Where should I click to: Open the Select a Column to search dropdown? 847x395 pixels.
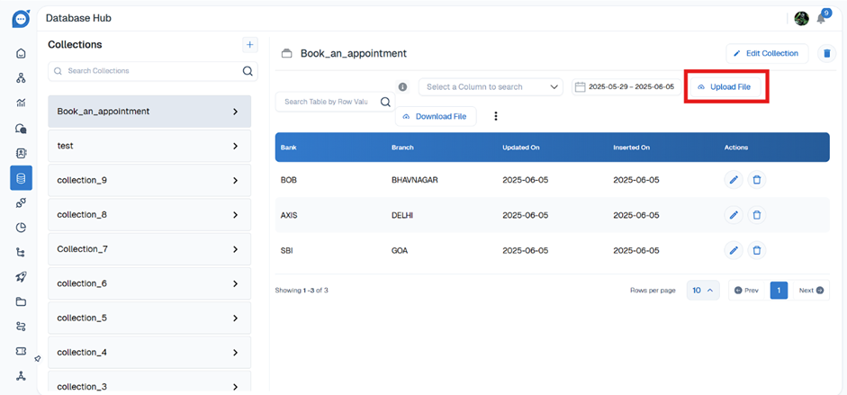pyautogui.click(x=491, y=87)
